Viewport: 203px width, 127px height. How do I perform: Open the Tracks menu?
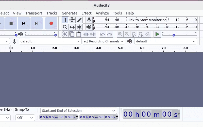[x=52, y=13]
